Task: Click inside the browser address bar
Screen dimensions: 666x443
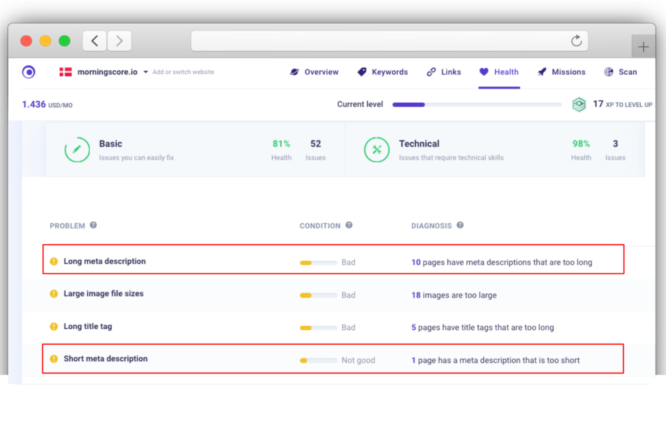Action: 389,40
